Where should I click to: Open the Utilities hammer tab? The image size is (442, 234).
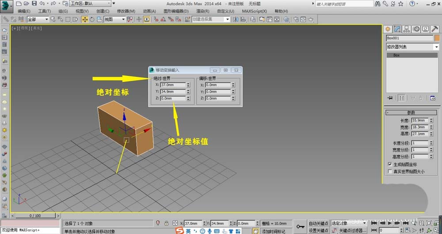coord(435,29)
